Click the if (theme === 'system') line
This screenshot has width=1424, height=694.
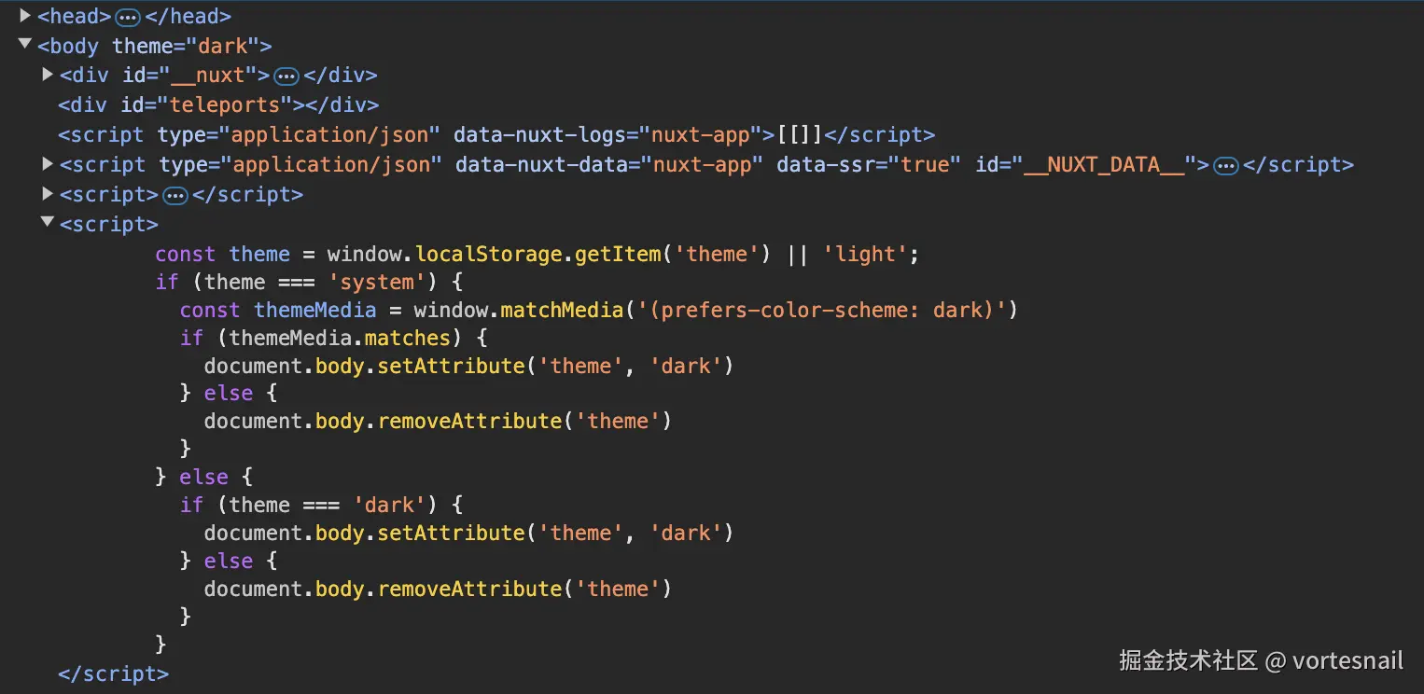(309, 282)
